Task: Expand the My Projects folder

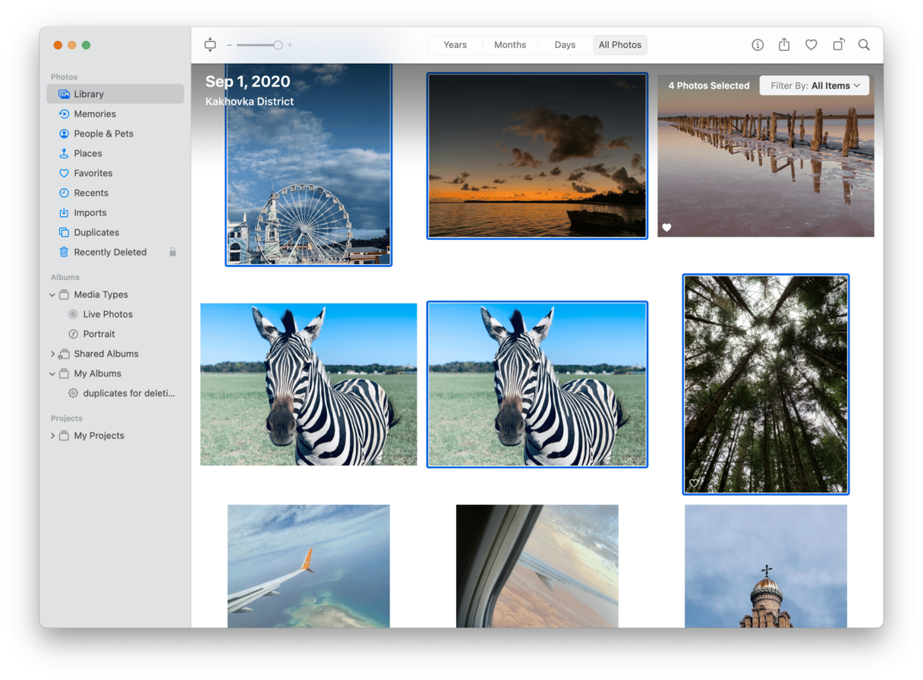Action: coord(52,436)
